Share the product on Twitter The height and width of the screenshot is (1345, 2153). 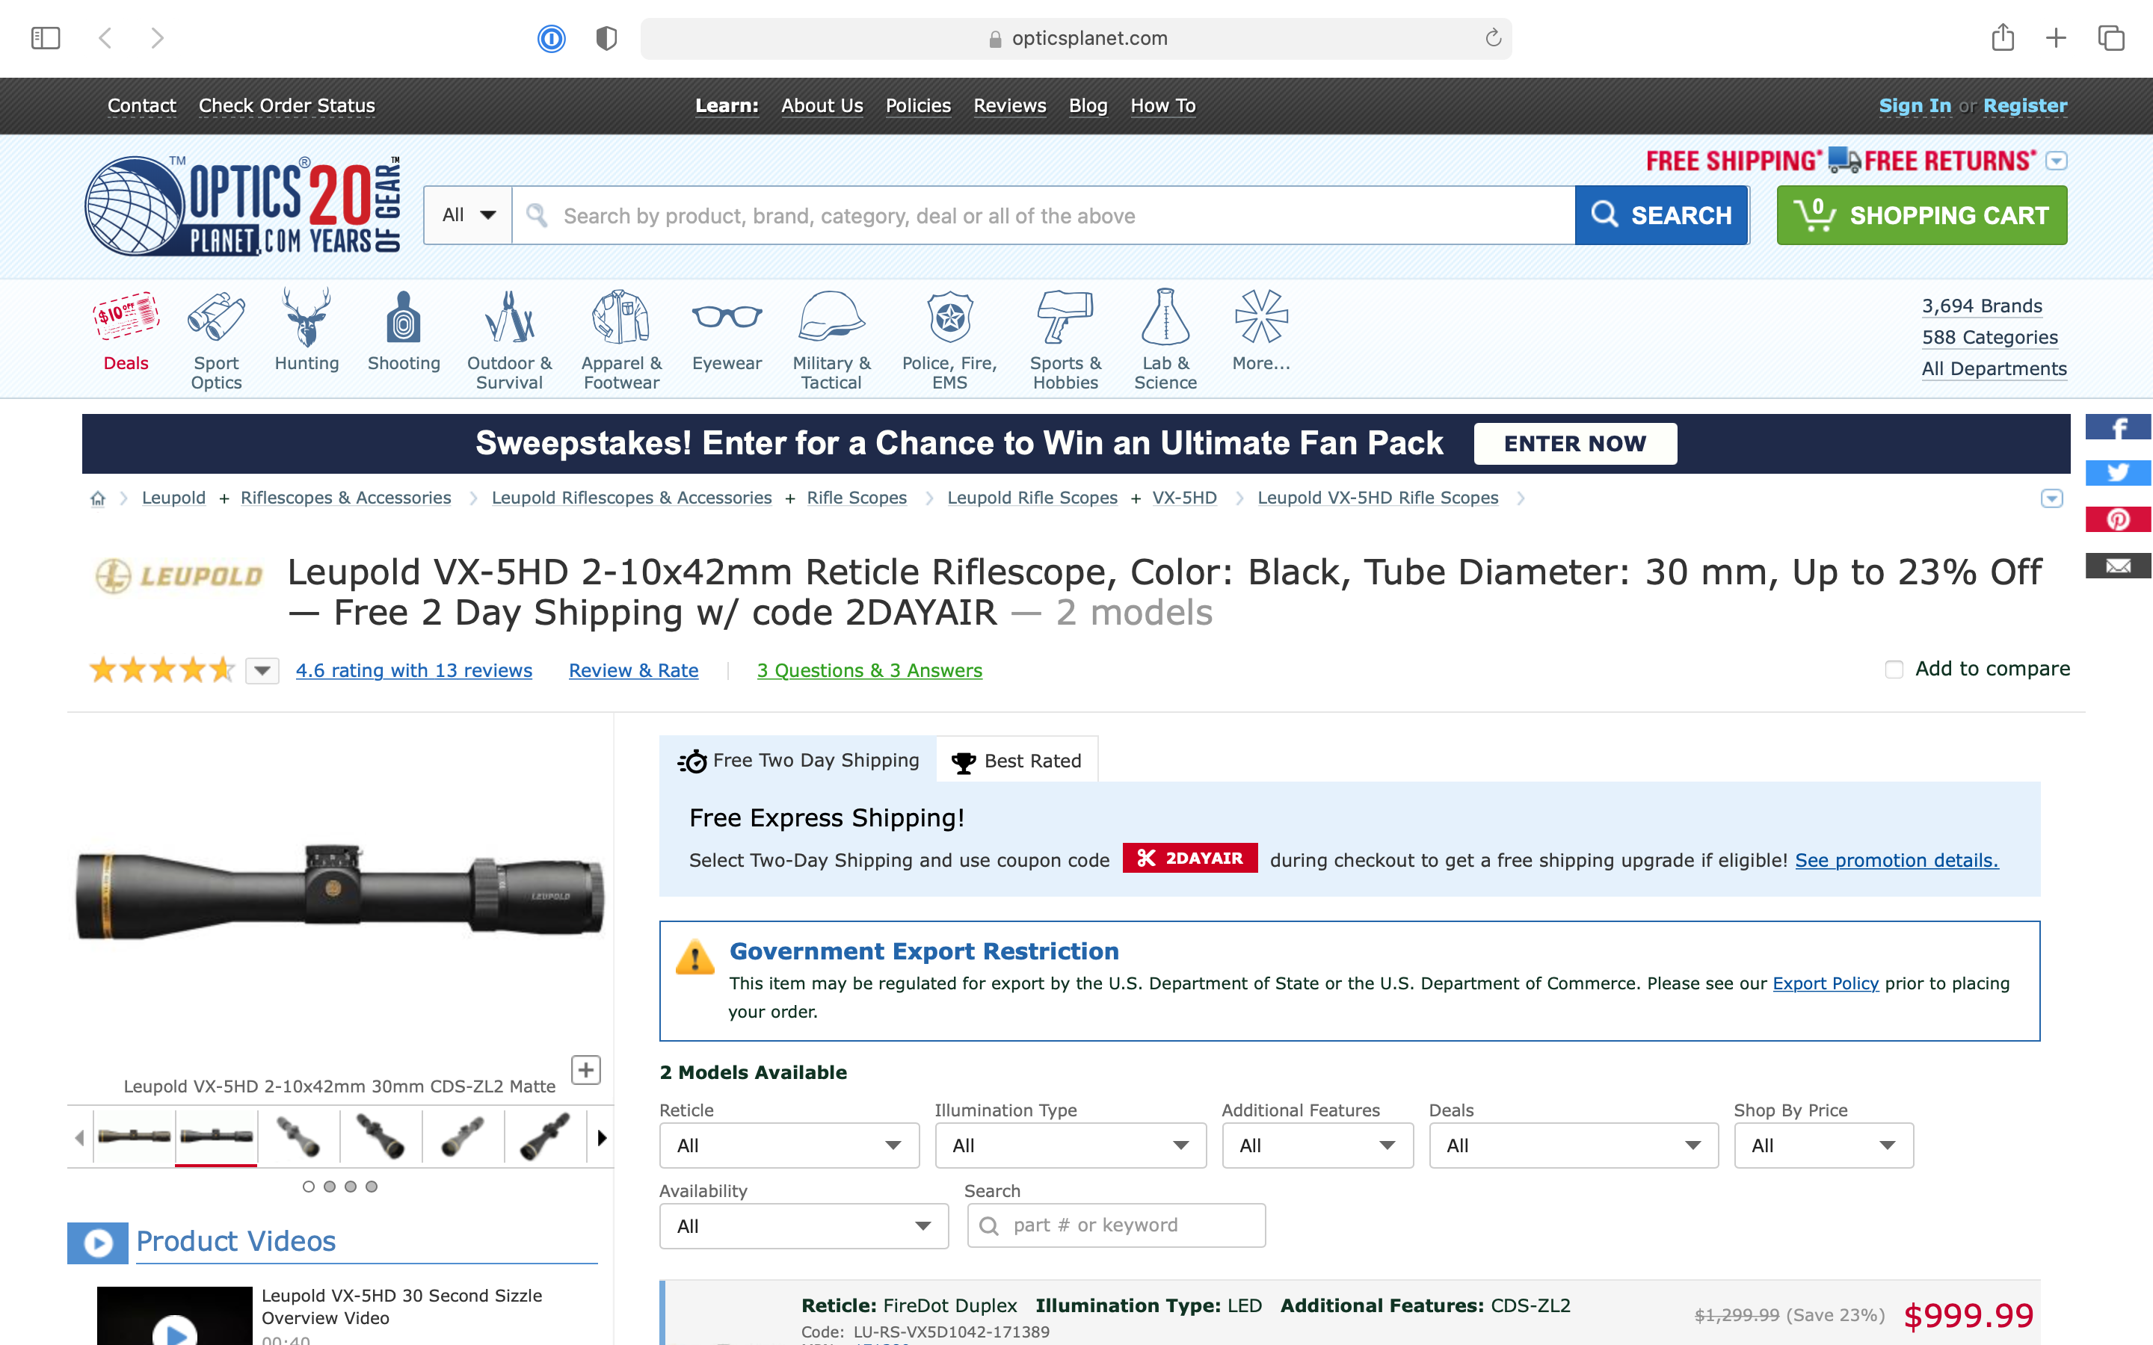(x=2119, y=472)
